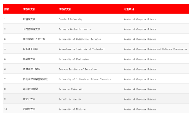Screen dimensions: 191x128
Task: Select Georgia Institute of Technology cell
Action: click(x=78, y=69)
